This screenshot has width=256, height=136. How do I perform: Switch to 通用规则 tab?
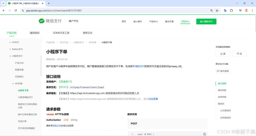pos(35,33)
